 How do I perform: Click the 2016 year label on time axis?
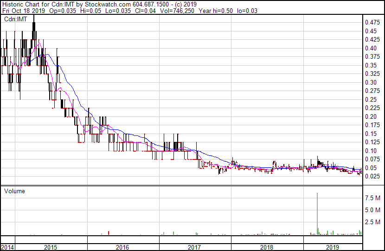pos(122,247)
